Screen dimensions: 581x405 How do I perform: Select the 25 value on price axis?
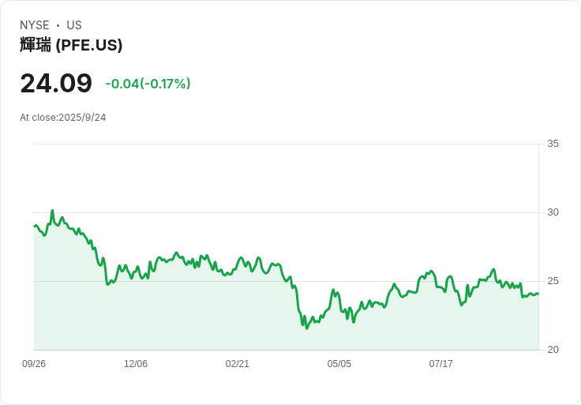553,281
